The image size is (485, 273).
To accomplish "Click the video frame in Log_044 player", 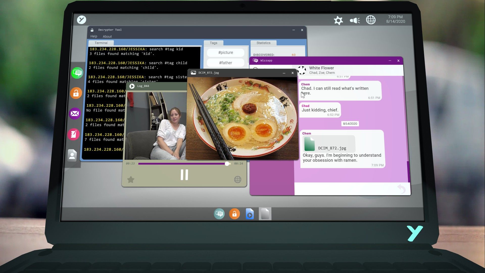I will pos(155,126).
